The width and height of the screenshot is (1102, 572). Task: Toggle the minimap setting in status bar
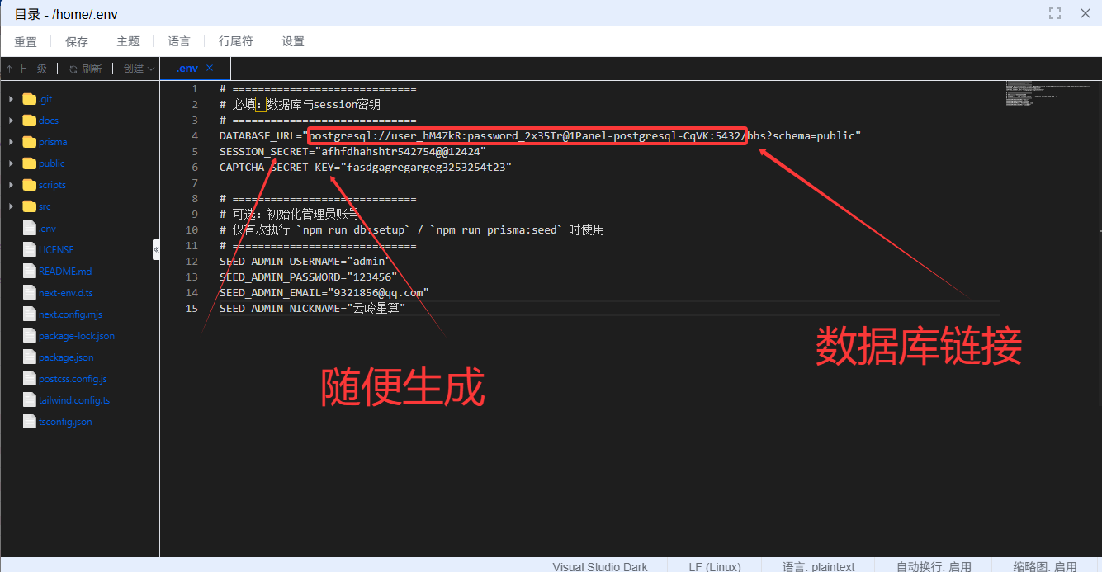coord(1044,566)
